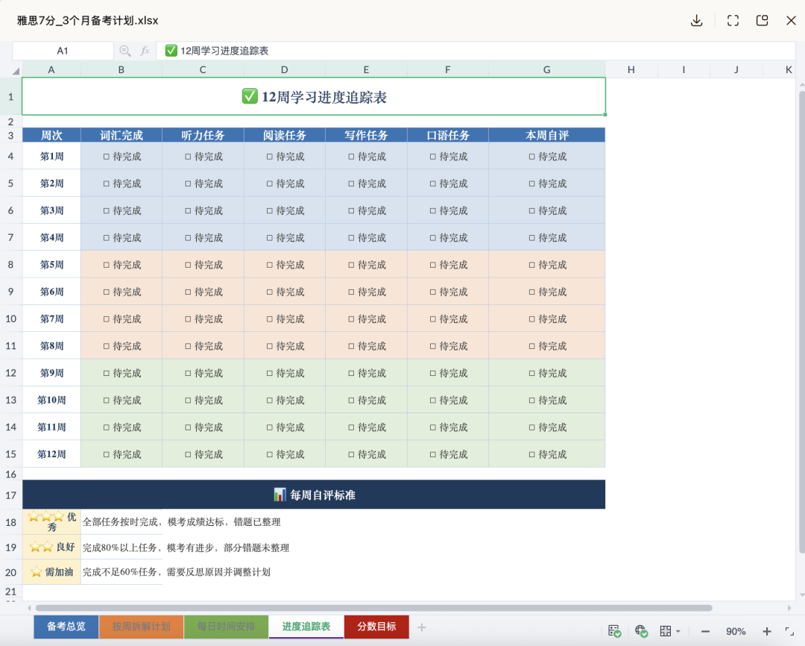Image resolution: width=805 pixels, height=646 pixels.
Task: Switch to 每日时间安排 sheet tab
Action: 226,627
